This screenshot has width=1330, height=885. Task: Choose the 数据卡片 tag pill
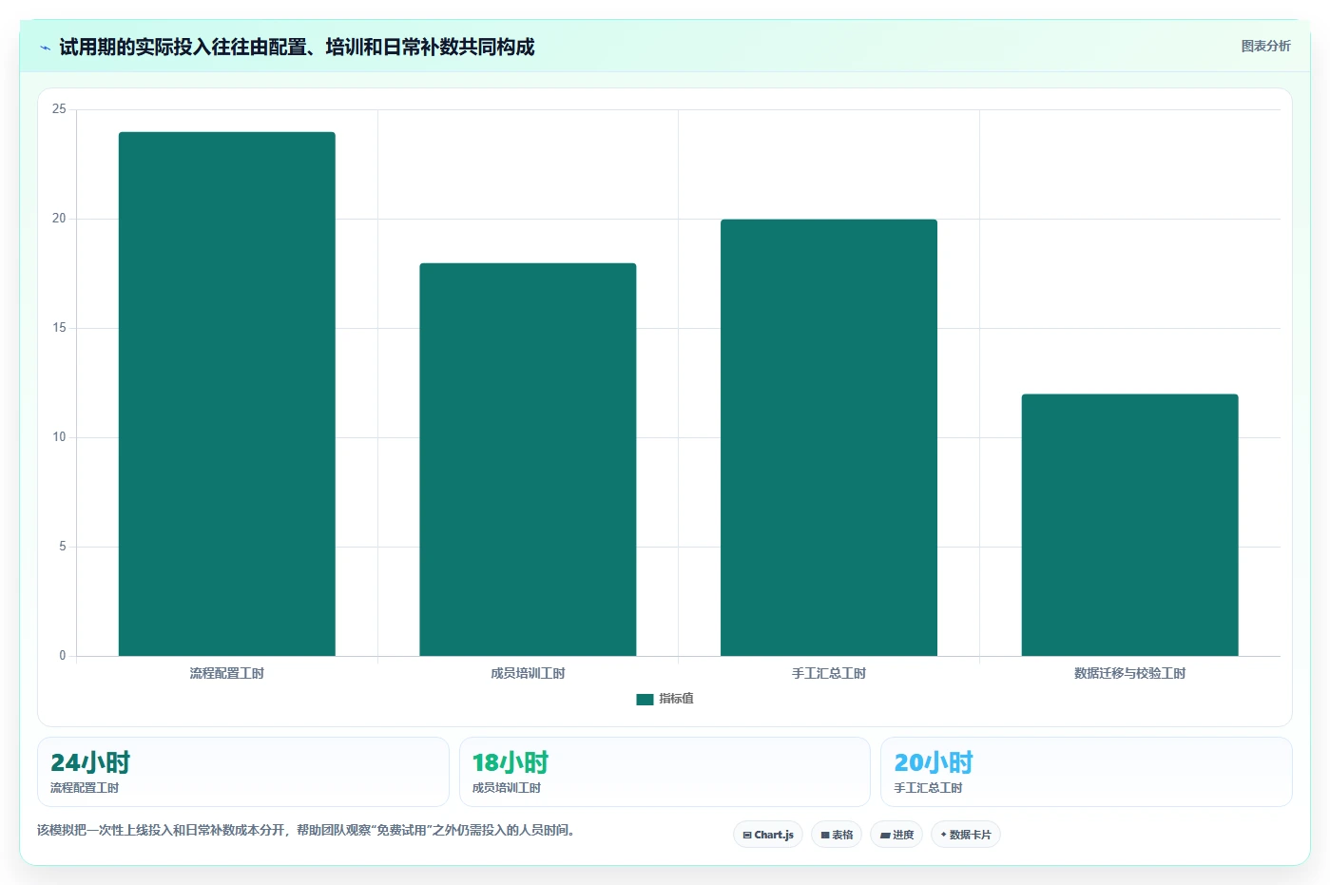966,835
